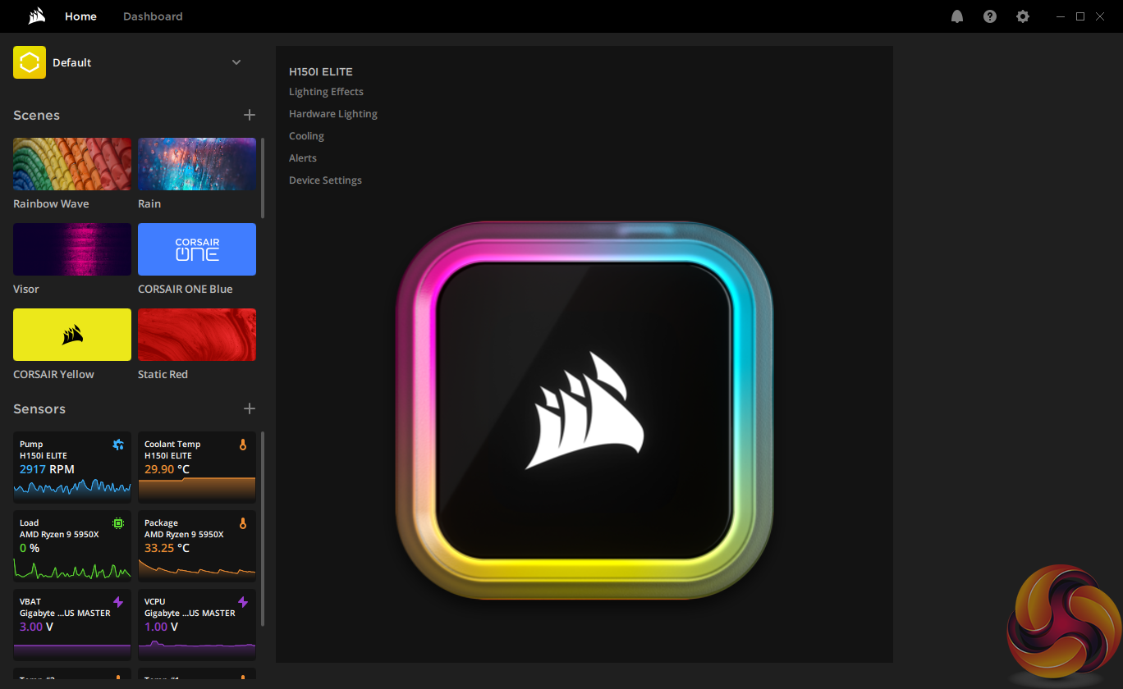Apply the Visor scene thumbnail
This screenshot has height=689, width=1123.
[x=72, y=249]
